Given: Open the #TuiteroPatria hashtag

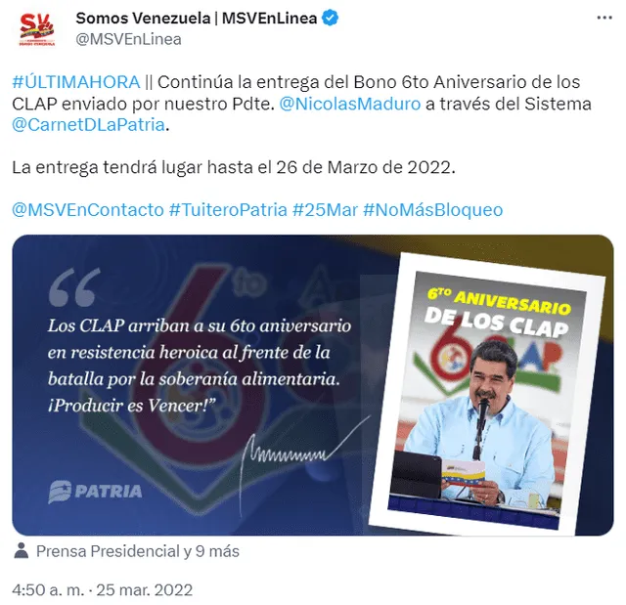Looking at the screenshot, I should (x=228, y=210).
